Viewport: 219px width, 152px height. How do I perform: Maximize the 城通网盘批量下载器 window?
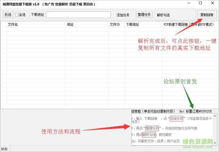tap(200, 3)
